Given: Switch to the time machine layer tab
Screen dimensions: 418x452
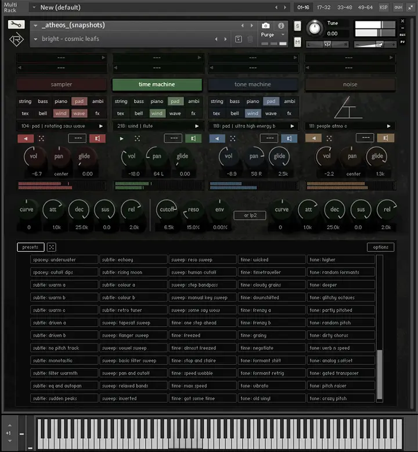Looking at the screenshot, I should pos(157,85).
